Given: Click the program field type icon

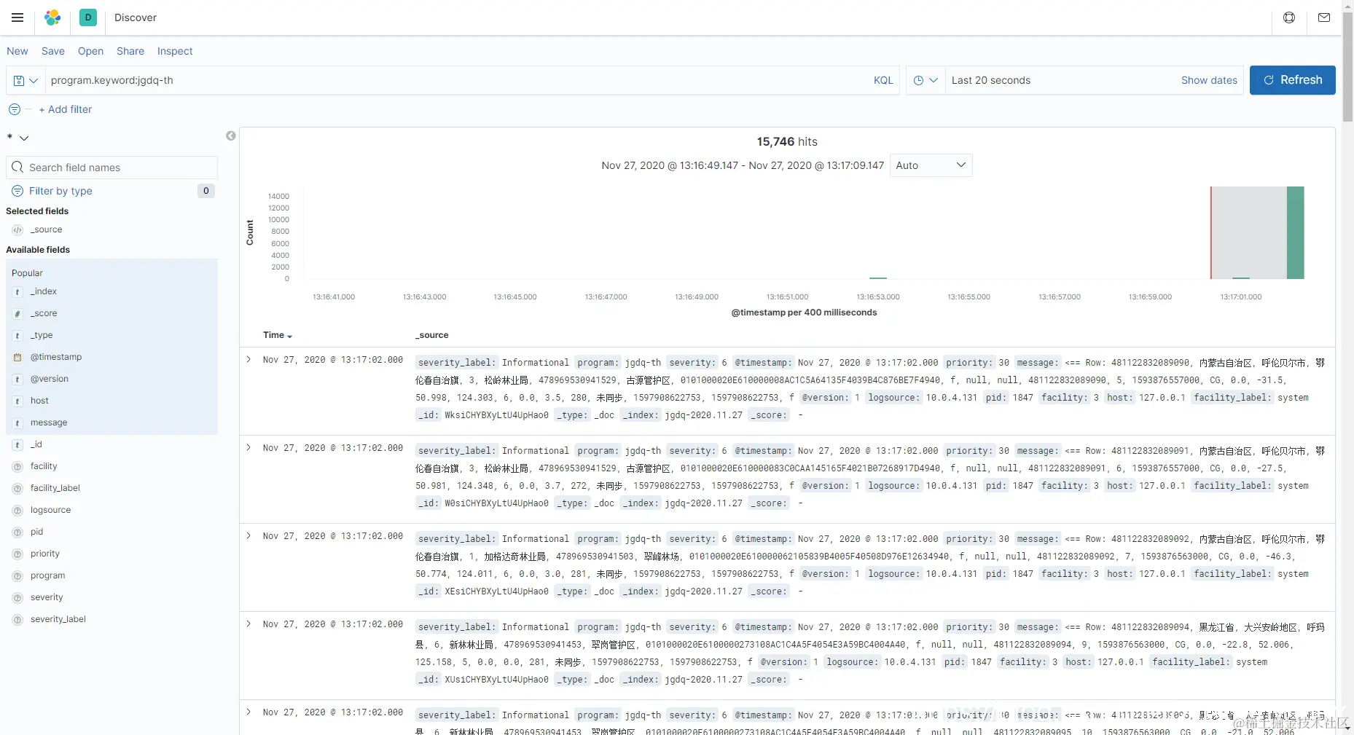Looking at the screenshot, I should click(x=17, y=575).
